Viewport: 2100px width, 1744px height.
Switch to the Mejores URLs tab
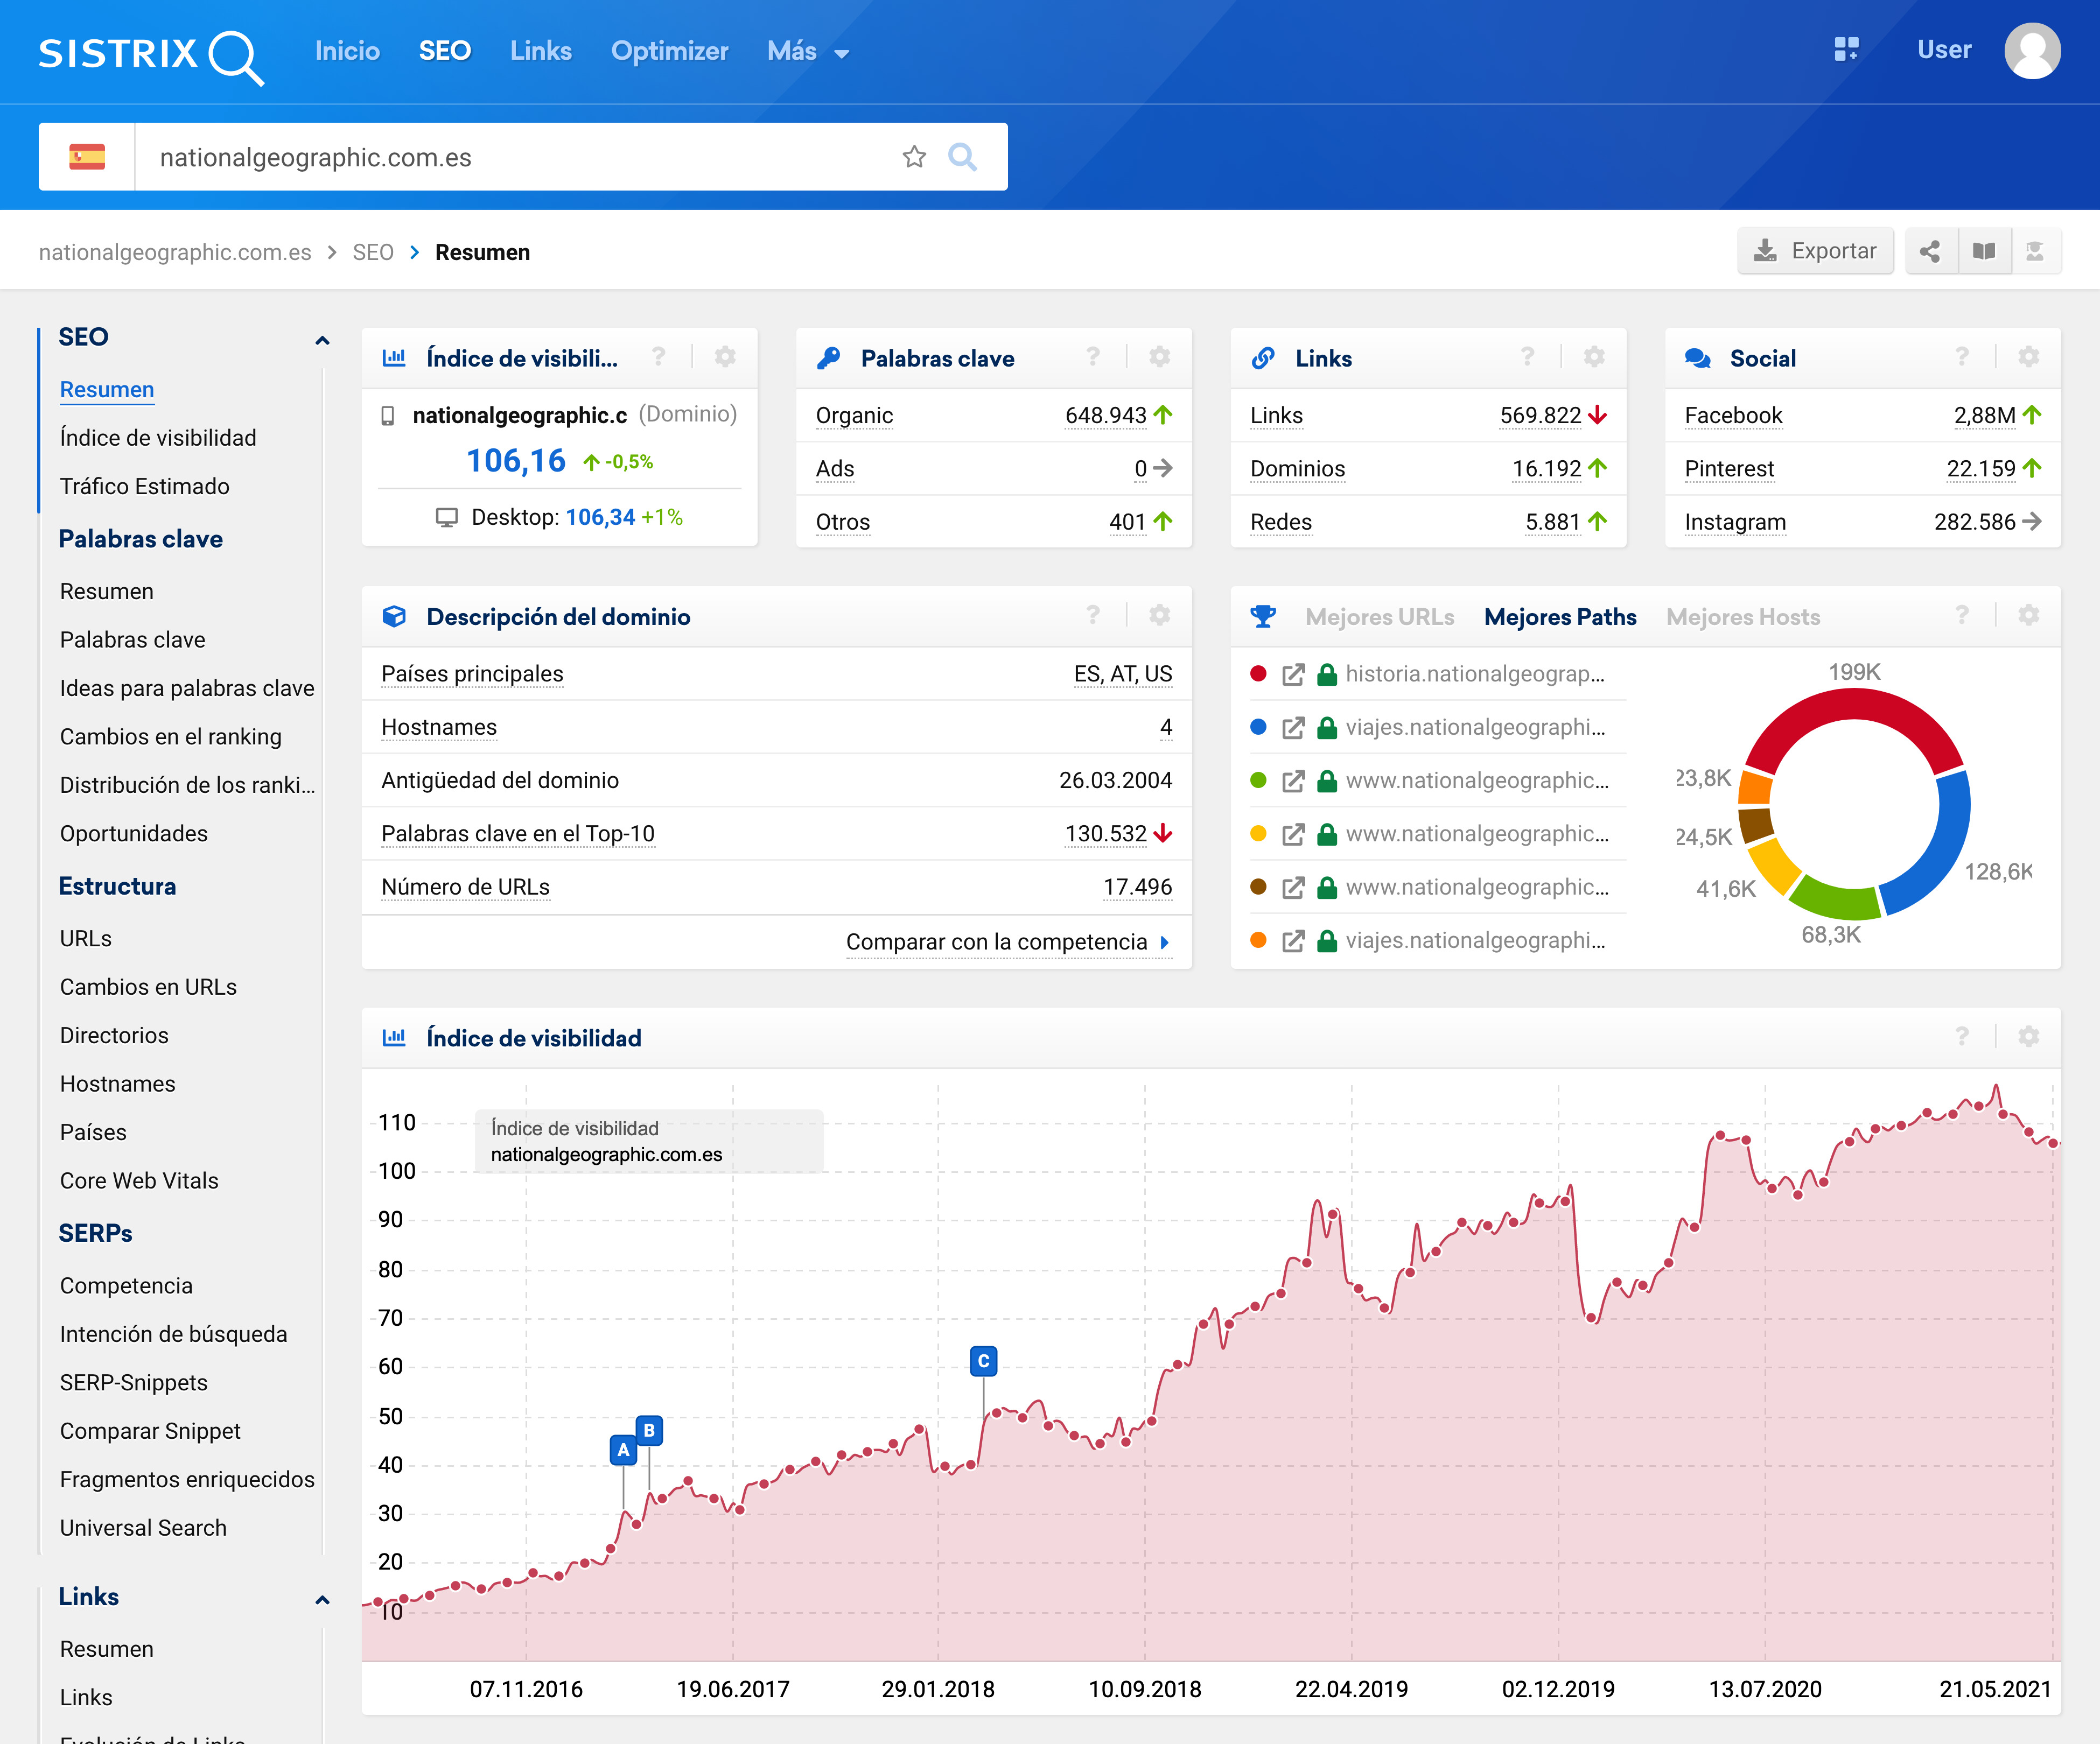coord(1379,617)
